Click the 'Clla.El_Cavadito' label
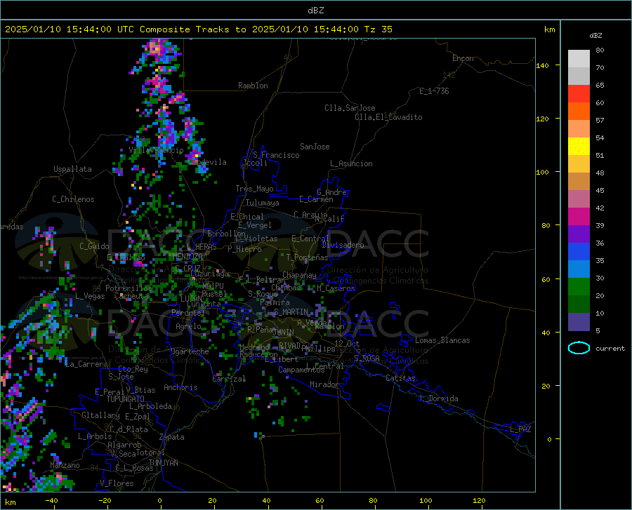632x510 pixels. [x=388, y=117]
